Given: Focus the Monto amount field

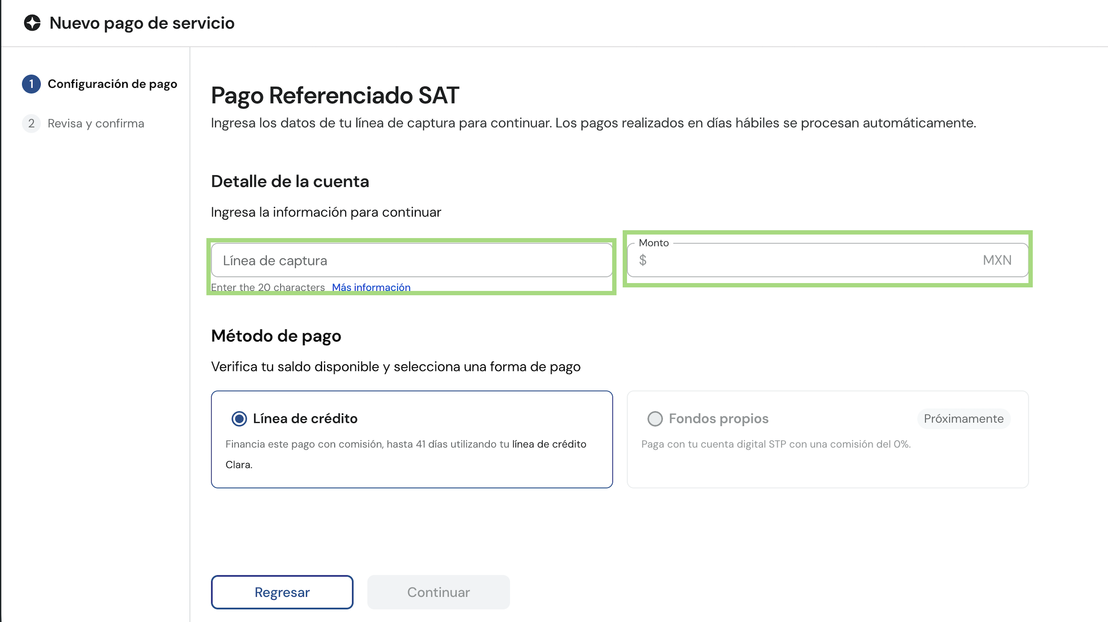Looking at the screenshot, I should tap(827, 260).
